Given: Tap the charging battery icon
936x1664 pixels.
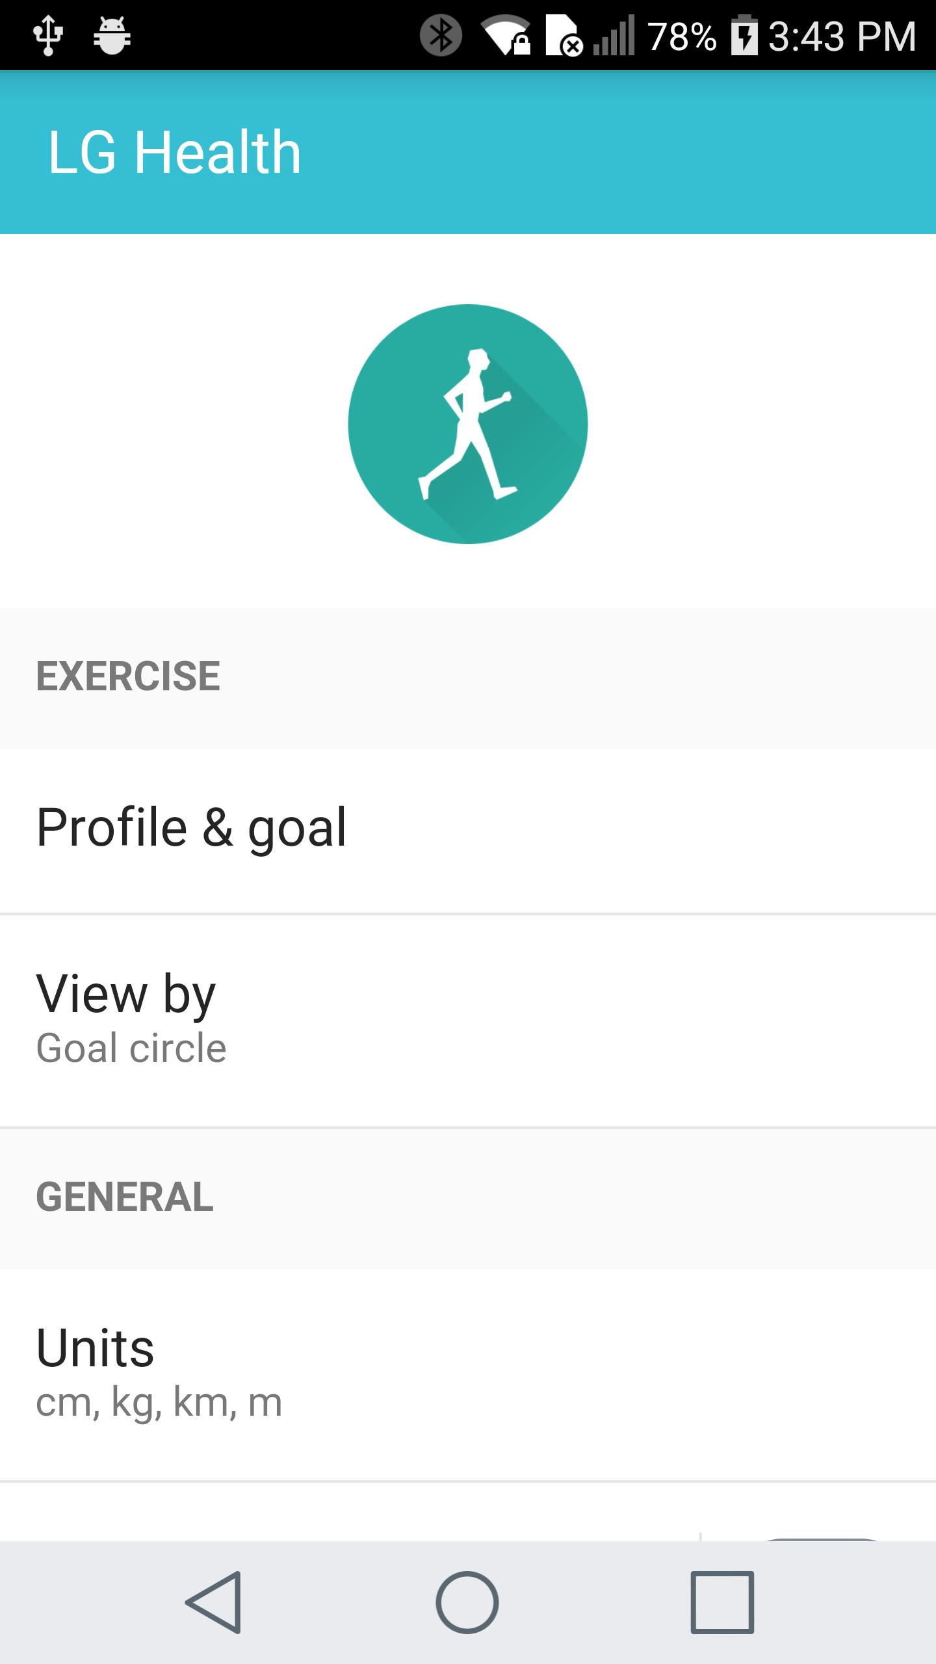Looking at the screenshot, I should (744, 36).
